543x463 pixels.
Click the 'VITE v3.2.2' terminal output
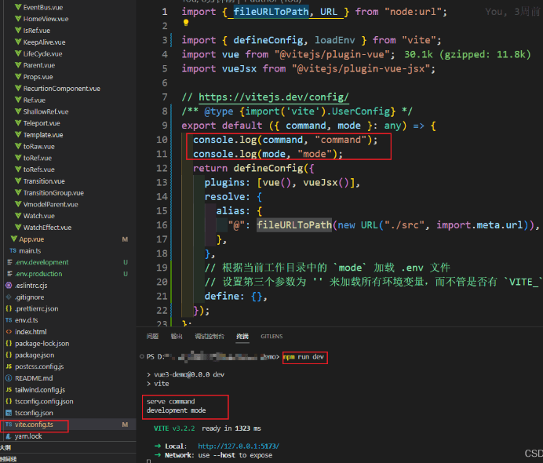tap(174, 428)
